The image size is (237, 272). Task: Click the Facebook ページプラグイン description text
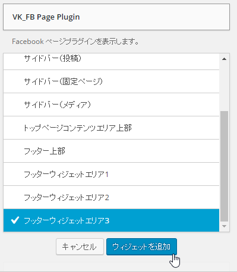click(x=75, y=42)
